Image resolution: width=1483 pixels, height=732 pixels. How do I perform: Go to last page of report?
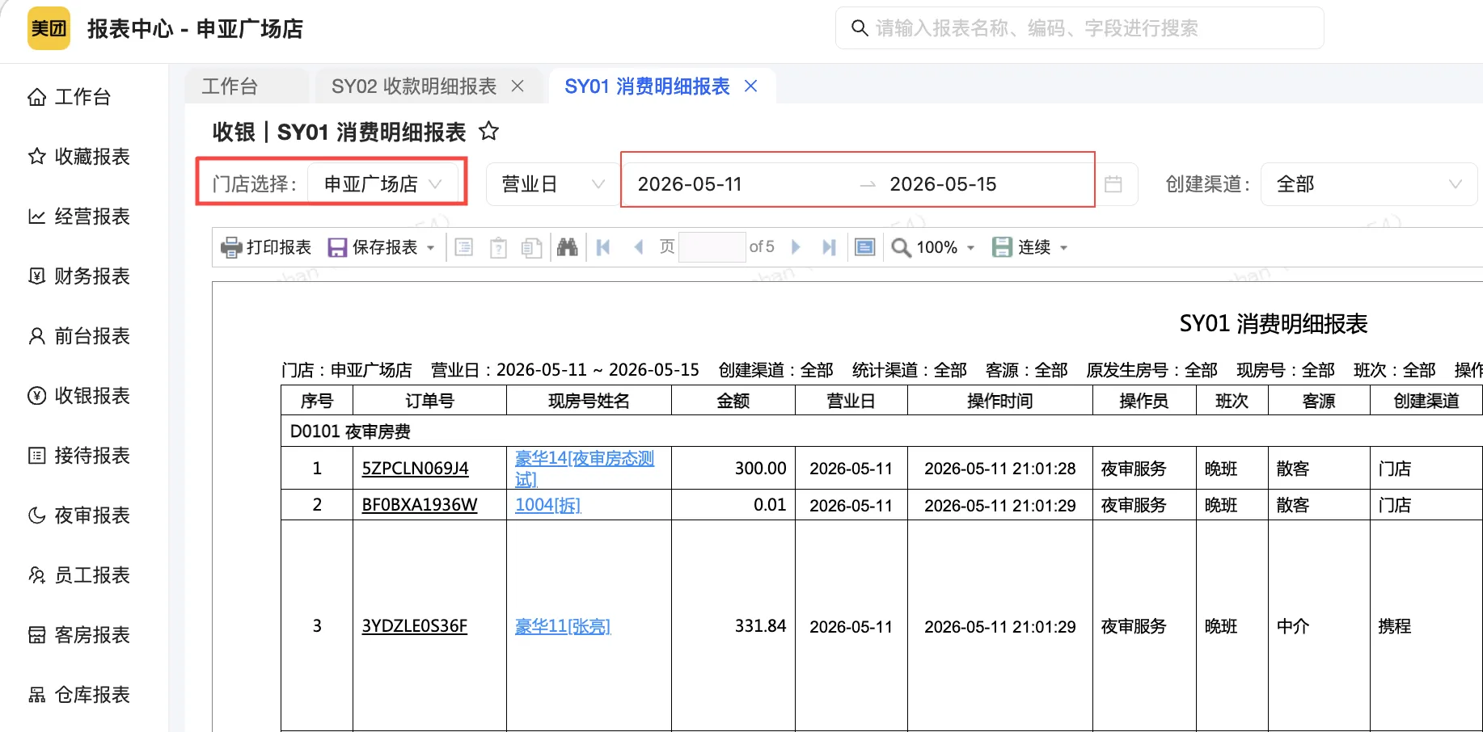829,247
